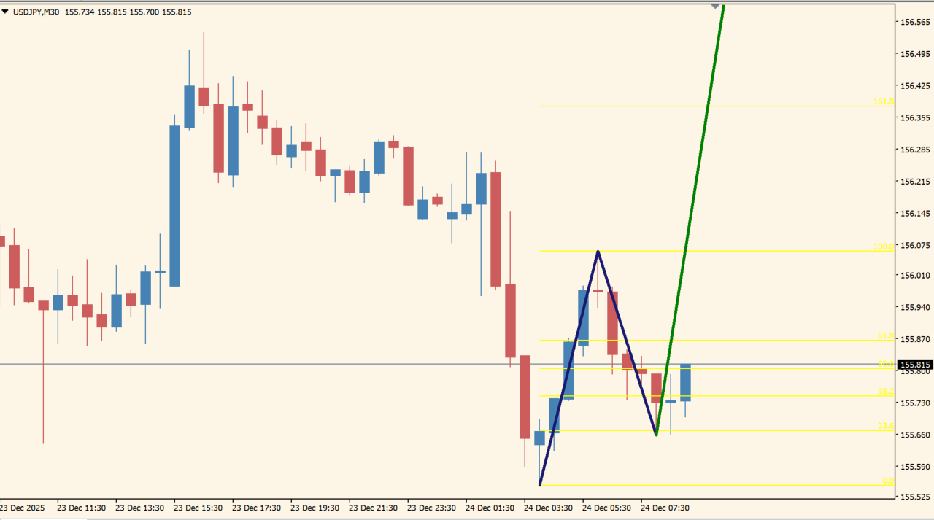
Task: Click the 161.8 Fibonacci level label
Action: coord(883,102)
